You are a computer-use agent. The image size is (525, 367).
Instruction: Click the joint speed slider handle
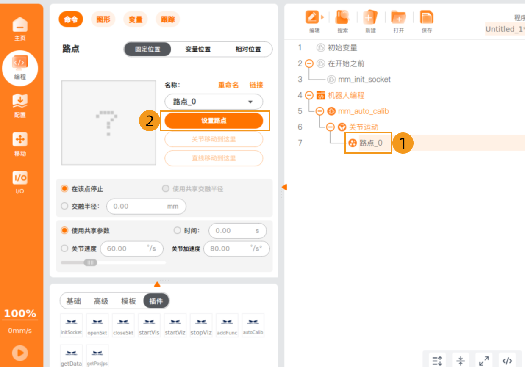coord(90,262)
